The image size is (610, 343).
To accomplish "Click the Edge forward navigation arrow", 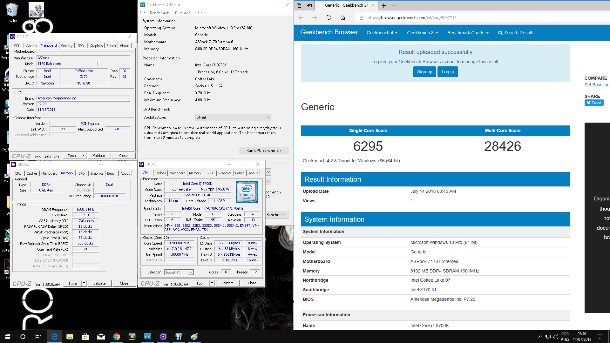I will coord(315,18).
